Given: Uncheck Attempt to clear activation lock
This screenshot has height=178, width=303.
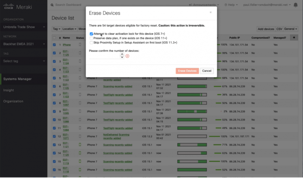Looking at the screenshot, I should coord(92,34).
